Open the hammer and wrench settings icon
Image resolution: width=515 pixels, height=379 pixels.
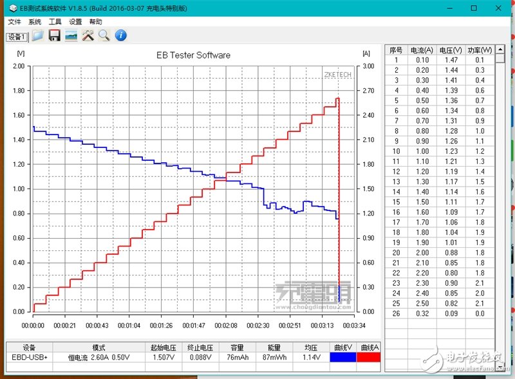point(88,35)
